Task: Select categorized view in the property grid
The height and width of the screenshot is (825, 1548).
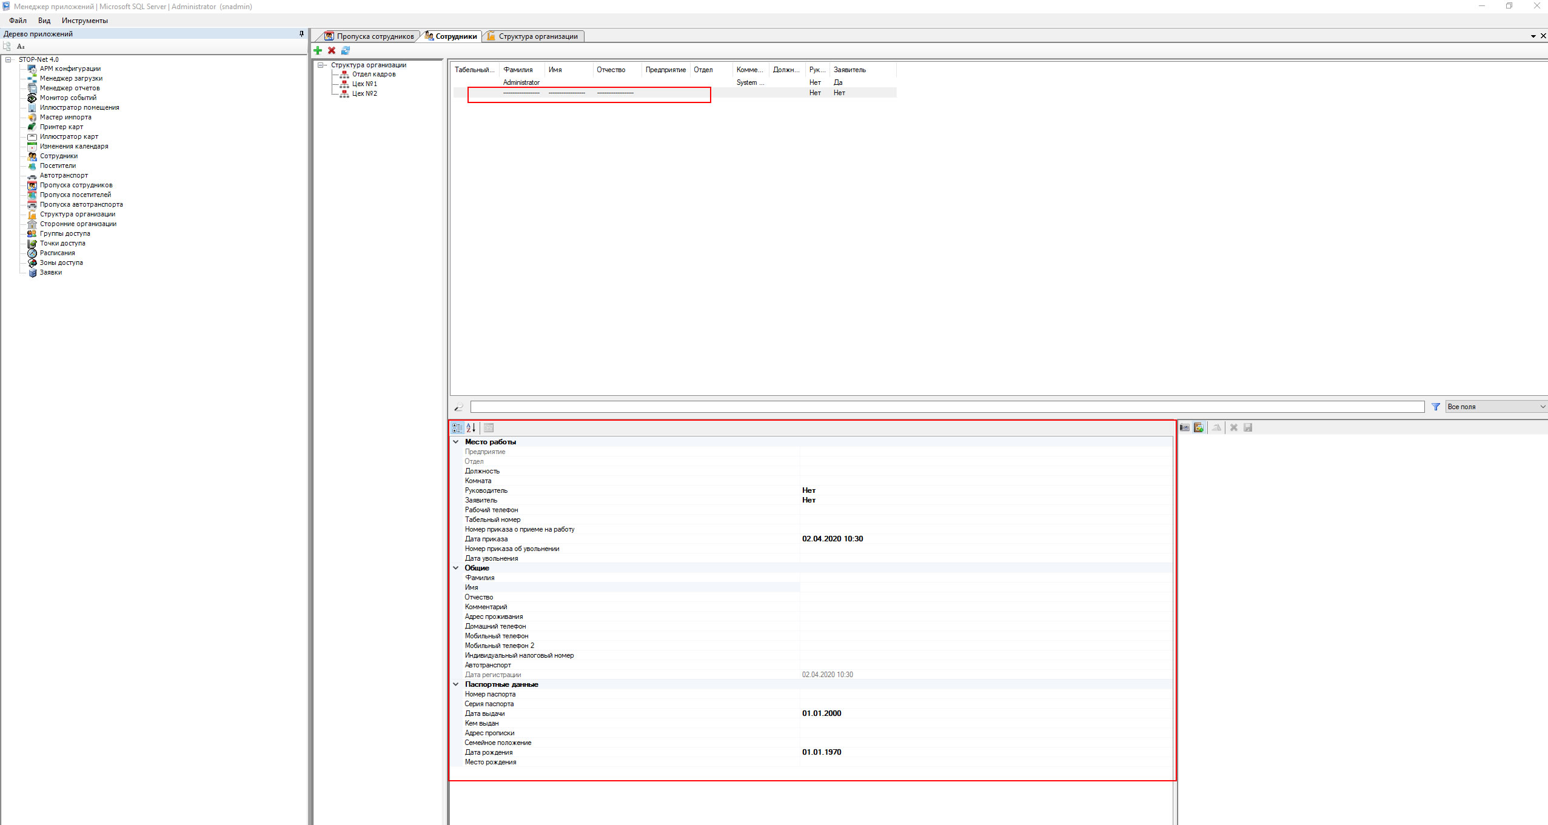Action: pos(457,428)
